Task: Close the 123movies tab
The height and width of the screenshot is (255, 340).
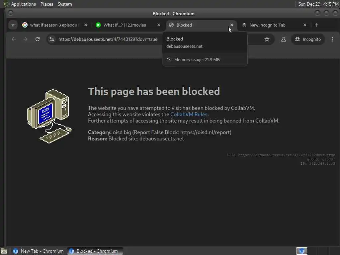Action: coord(159,25)
